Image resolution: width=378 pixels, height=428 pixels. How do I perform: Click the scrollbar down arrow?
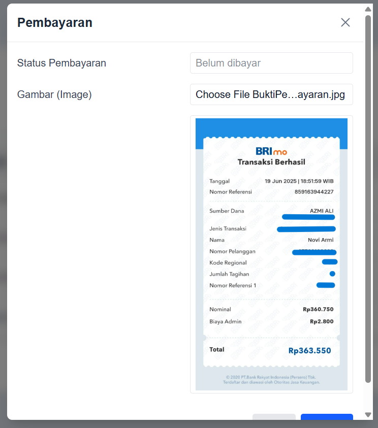pos(368,415)
